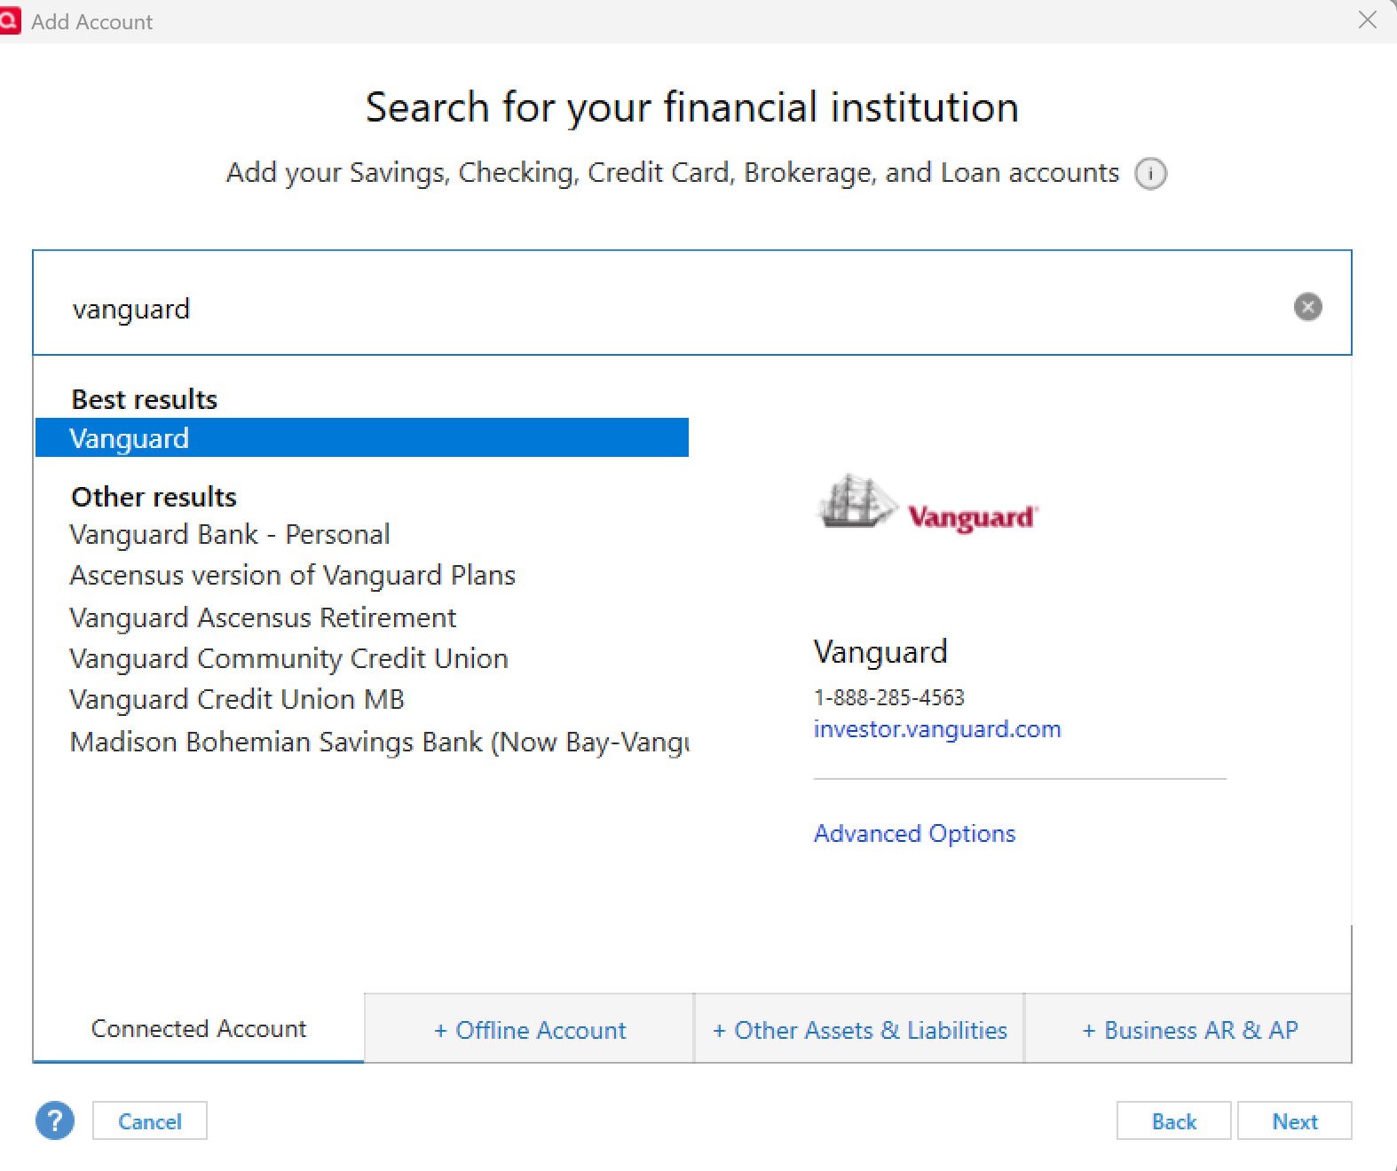Click the Quicken logo in the title bar
The width and height of the screenshot is (1397, 1171).
[9, 20]
